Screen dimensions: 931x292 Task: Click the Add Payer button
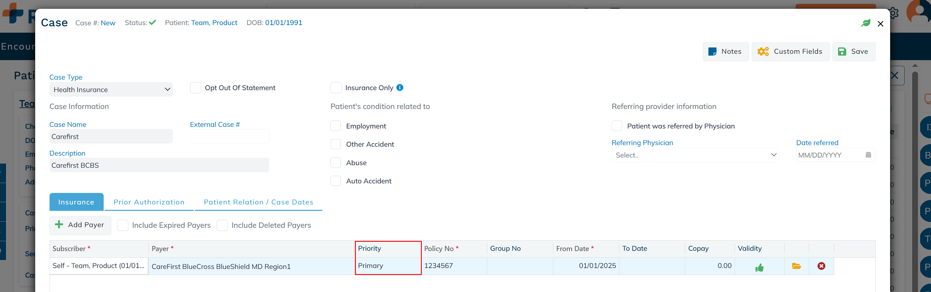(x=80, y=225)
